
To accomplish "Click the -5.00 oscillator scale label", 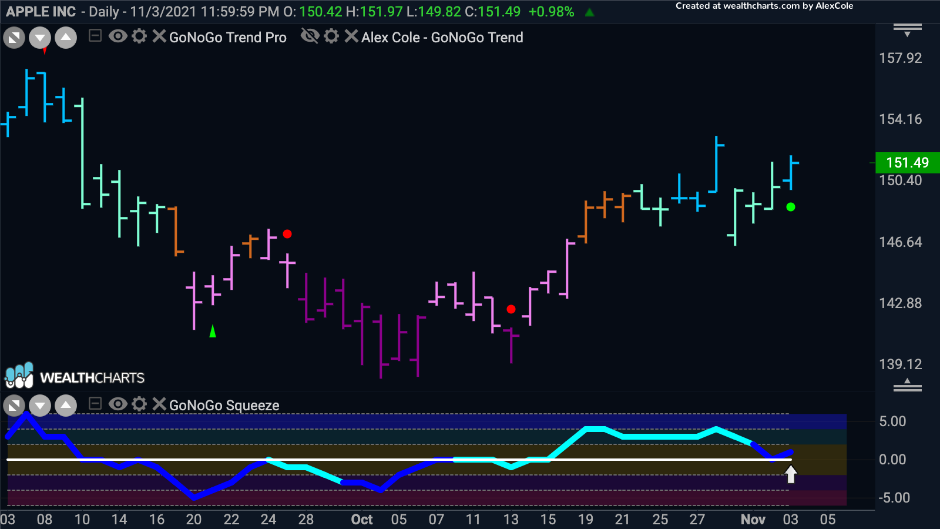I will click(894, 498).
